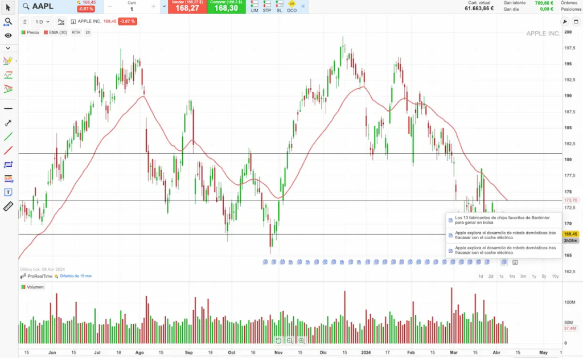Open chart settings wrench icon
The width and height of the screenshot is (583, 358).
(x=565, y=22)
